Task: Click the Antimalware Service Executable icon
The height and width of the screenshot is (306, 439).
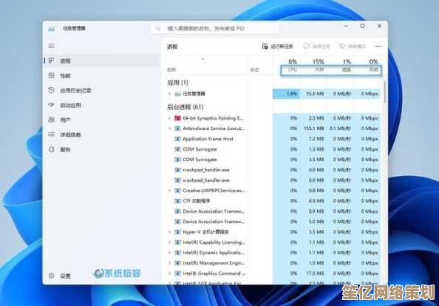Action: click(177, 129)
